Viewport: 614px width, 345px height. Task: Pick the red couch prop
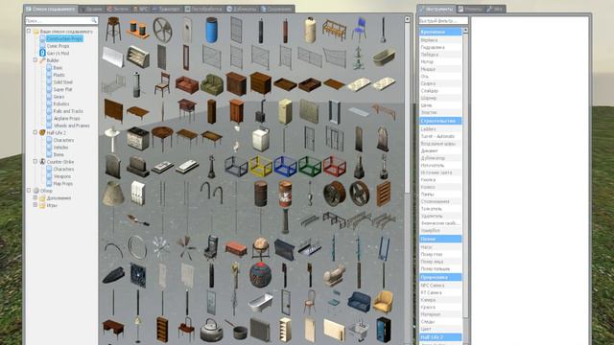[187, 84]
